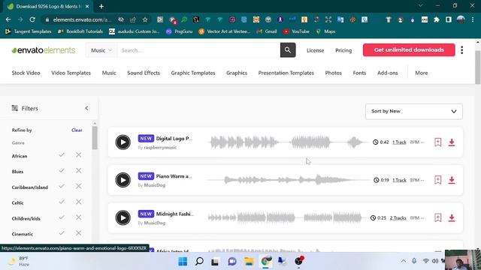This screenshot has width=481, height=270.
Task: Play the Piano Warm track
Action: coord(123,180)
